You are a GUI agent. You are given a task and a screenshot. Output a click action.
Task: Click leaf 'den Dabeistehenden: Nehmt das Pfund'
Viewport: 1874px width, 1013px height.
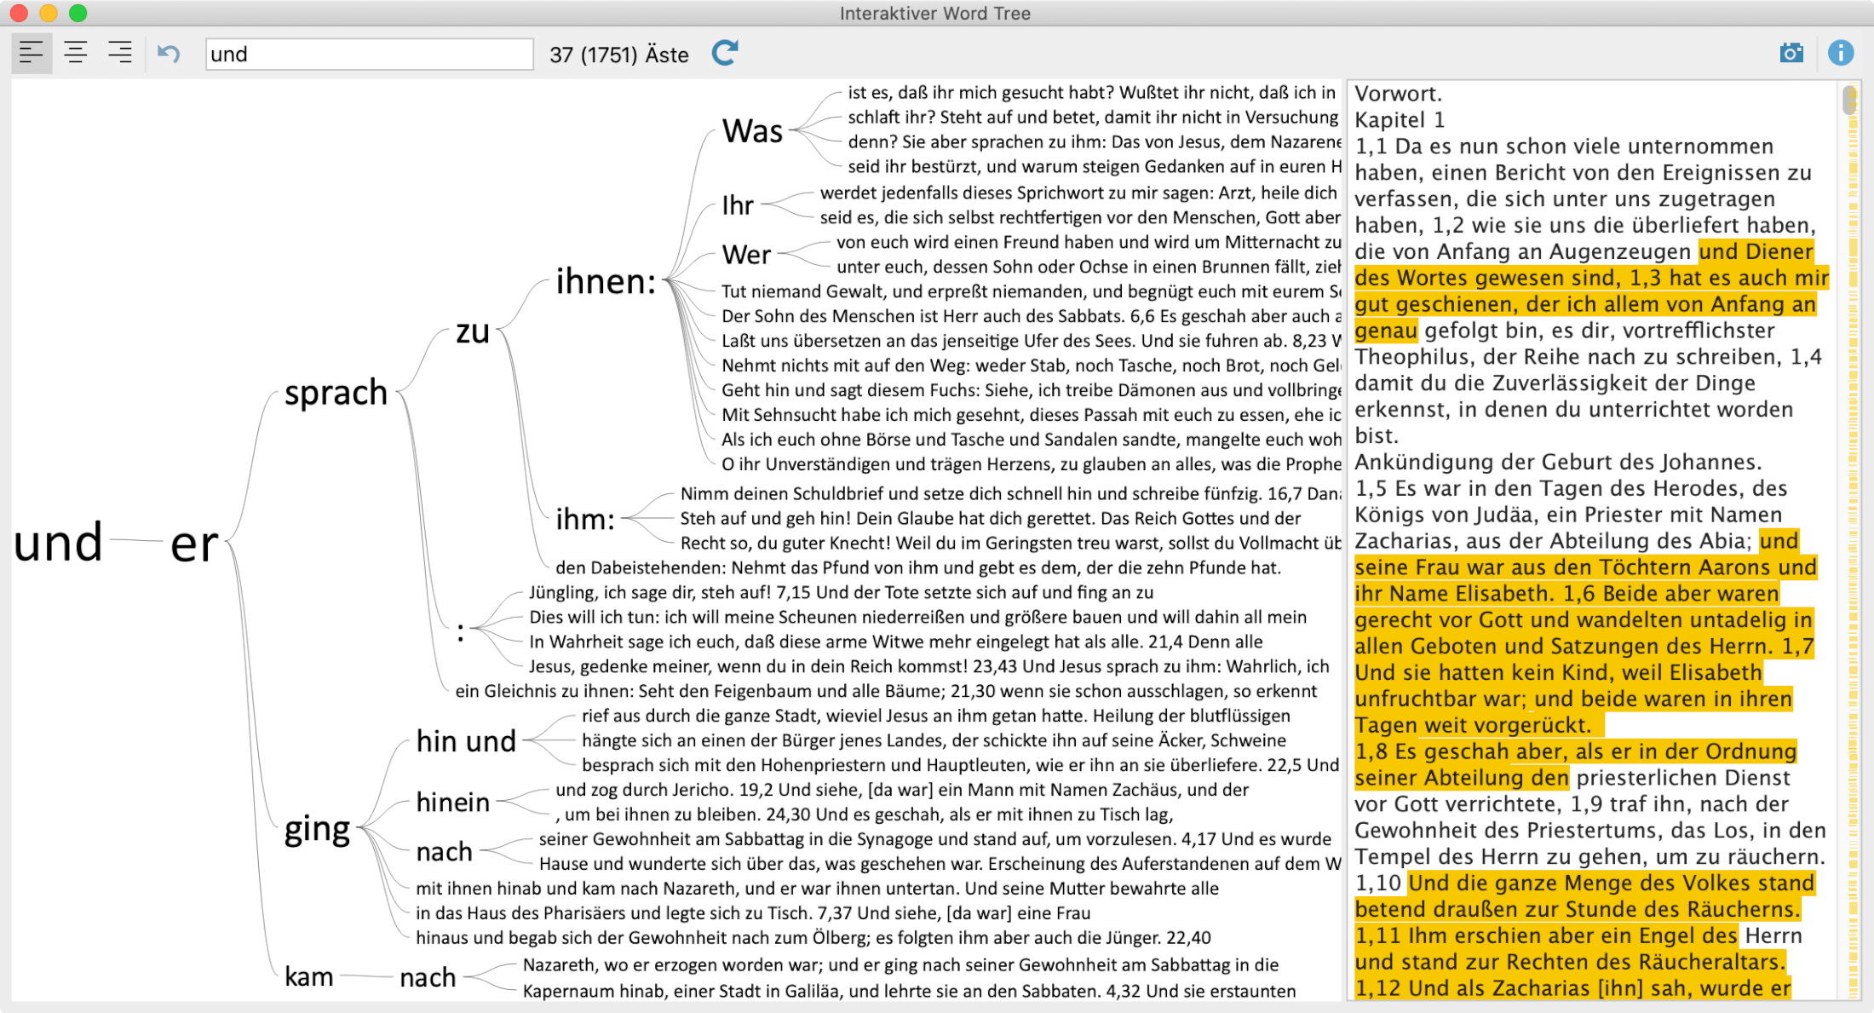918,567
